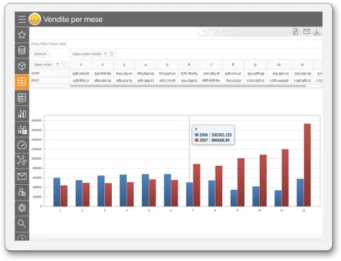Click the Vendite per mese title

point(73,19)
